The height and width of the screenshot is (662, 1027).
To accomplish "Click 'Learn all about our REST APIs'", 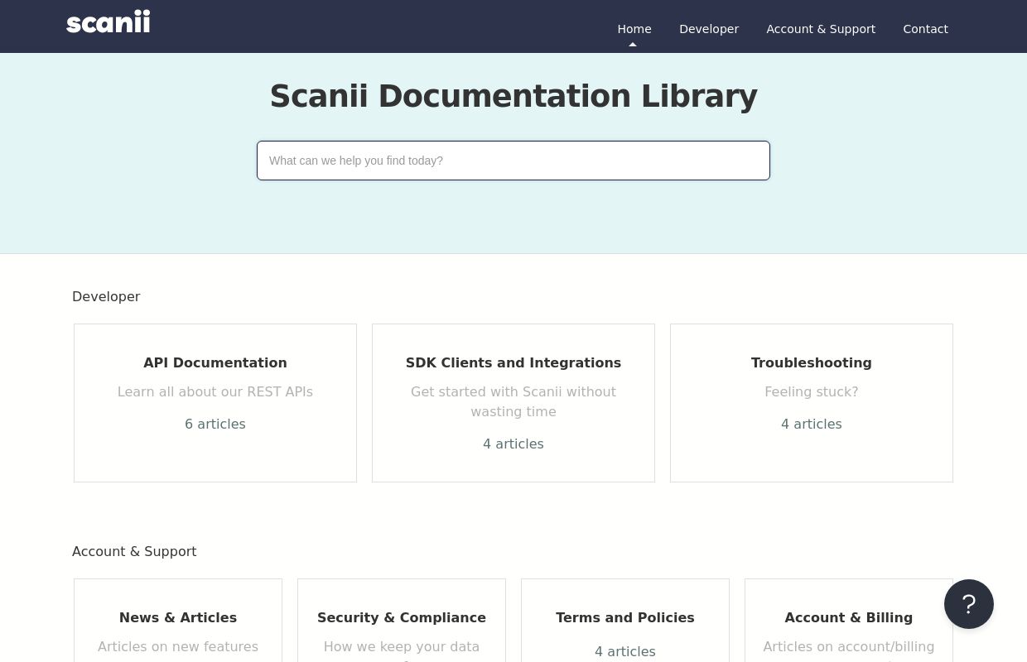I will tap(215, 391).
